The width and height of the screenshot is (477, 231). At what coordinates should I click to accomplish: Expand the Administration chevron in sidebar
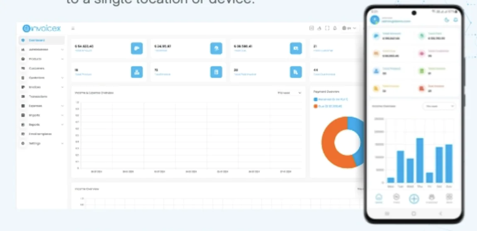pyautogui.click(x=62, y=50)
